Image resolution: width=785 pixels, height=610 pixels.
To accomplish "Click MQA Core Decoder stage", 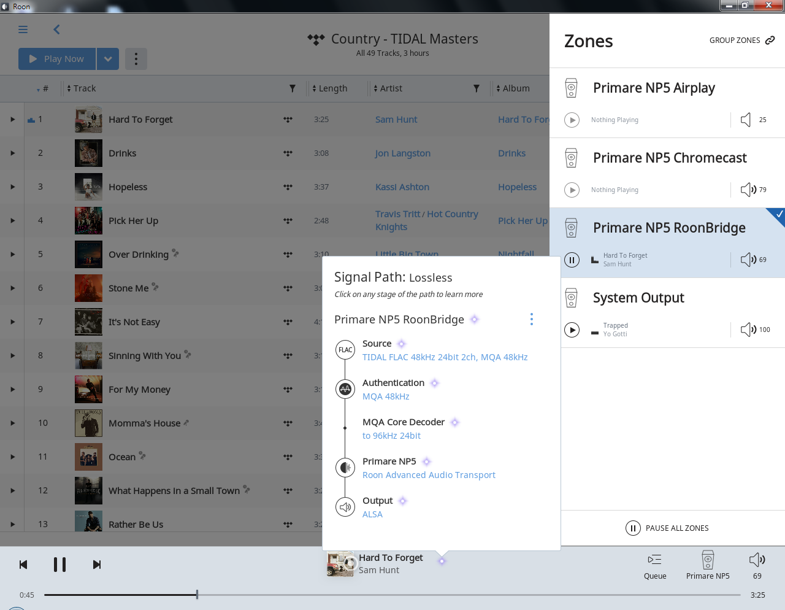I will 404,422.
